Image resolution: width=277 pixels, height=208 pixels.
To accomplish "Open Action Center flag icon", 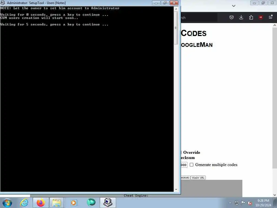I will pos(243,203).
